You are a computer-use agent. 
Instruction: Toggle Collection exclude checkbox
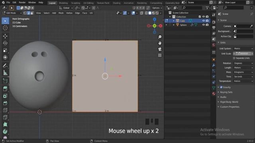pos(200,17)
